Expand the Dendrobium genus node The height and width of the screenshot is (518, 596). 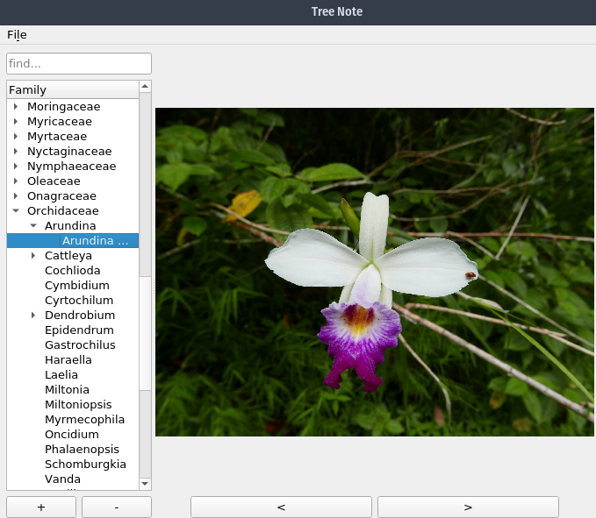tap(33, 316)
